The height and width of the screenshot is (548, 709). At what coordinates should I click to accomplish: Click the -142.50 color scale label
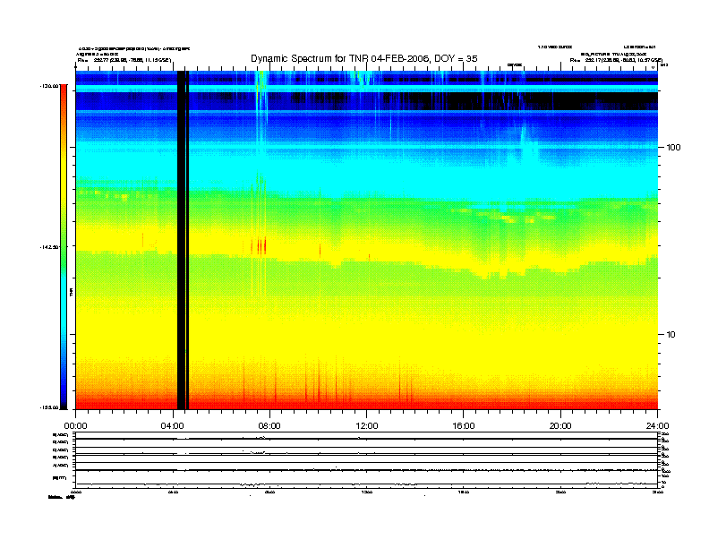click(49, 247)
